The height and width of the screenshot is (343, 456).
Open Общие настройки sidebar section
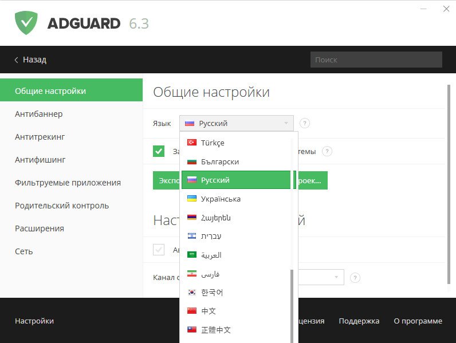coord(71,91)
